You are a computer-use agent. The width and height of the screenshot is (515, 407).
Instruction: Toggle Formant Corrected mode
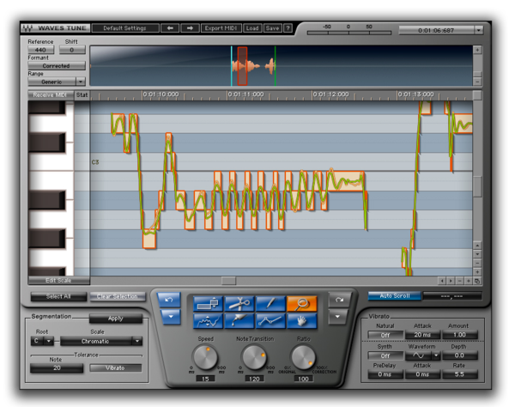57,66
